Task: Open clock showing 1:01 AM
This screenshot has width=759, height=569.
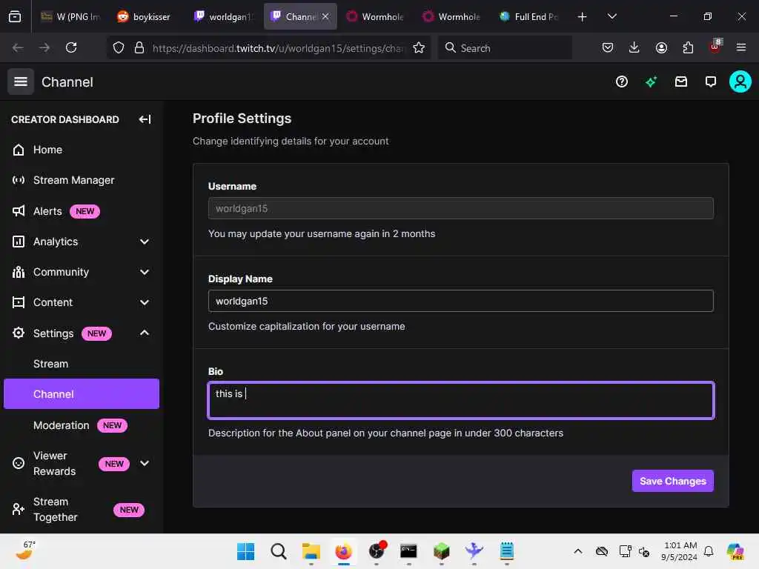Action: click(x=680, y=551)
